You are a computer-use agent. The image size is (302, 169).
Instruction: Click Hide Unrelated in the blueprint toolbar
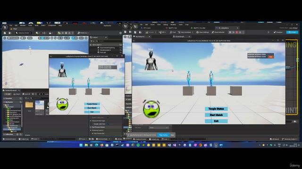[x=185, y=32]
